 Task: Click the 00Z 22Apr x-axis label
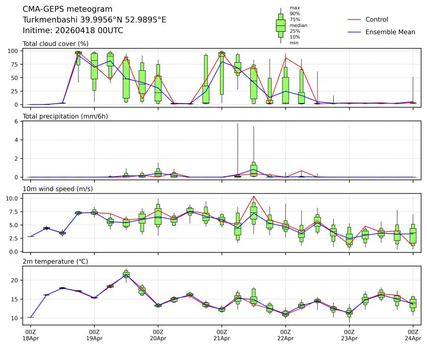coord(285,335)
